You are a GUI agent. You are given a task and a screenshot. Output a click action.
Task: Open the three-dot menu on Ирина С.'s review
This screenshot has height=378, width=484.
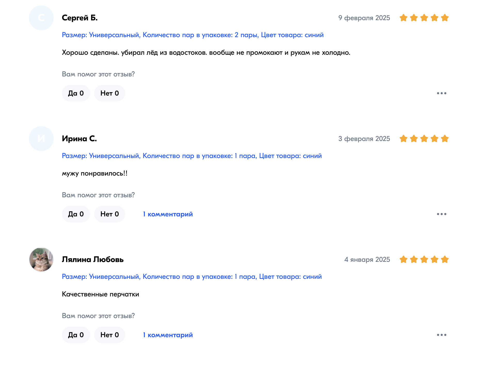click(x=441, y=214)
